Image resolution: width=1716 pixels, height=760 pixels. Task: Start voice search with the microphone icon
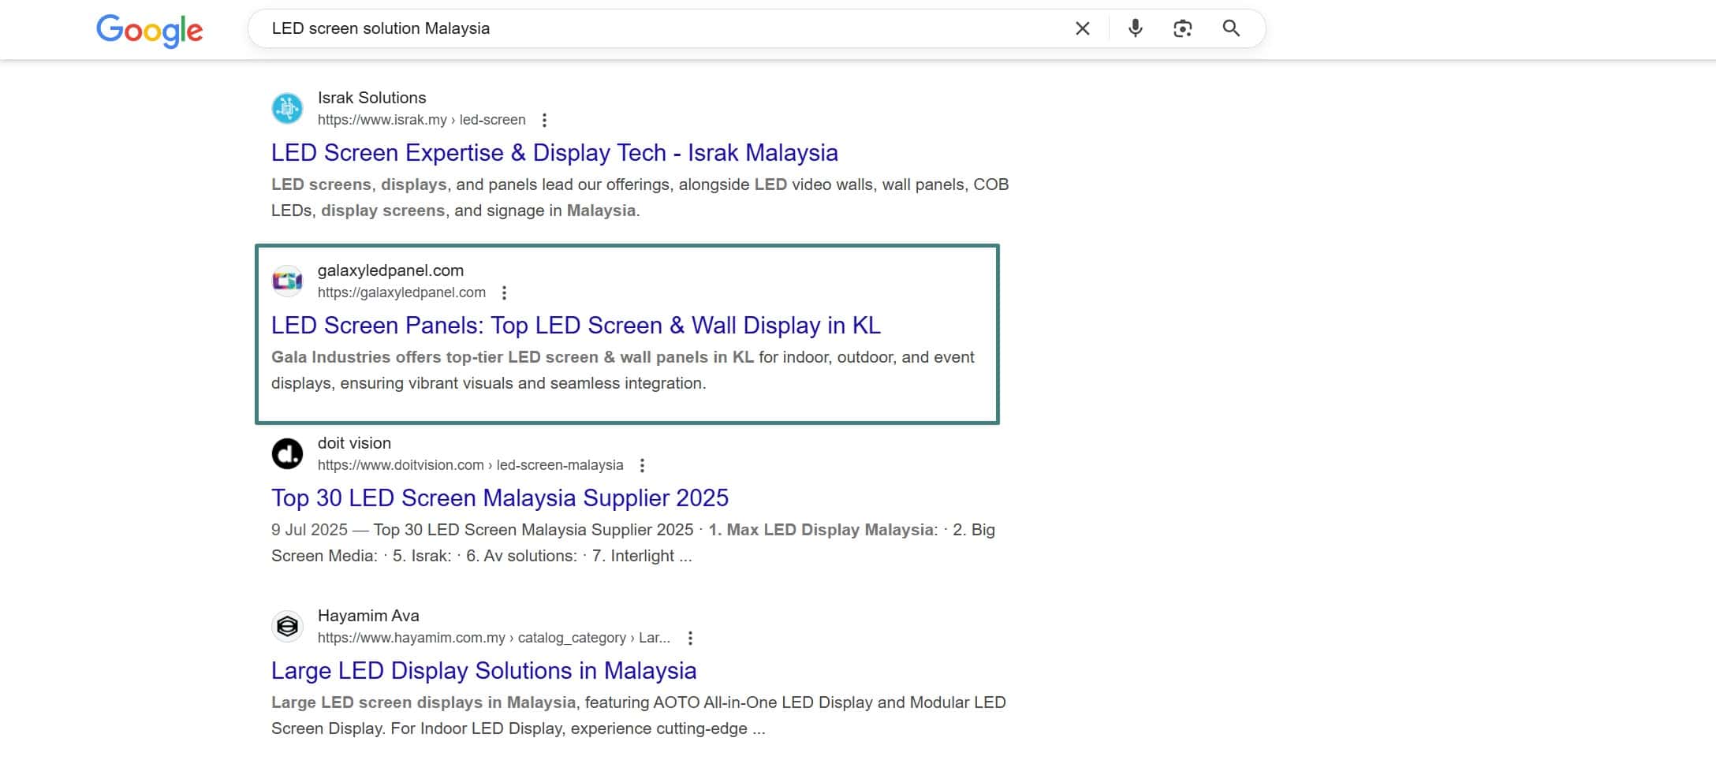pyautogui.click(x=1135, y=28)
